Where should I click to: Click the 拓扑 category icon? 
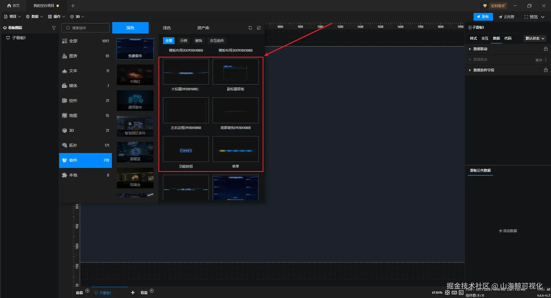[x=65, y=145]
